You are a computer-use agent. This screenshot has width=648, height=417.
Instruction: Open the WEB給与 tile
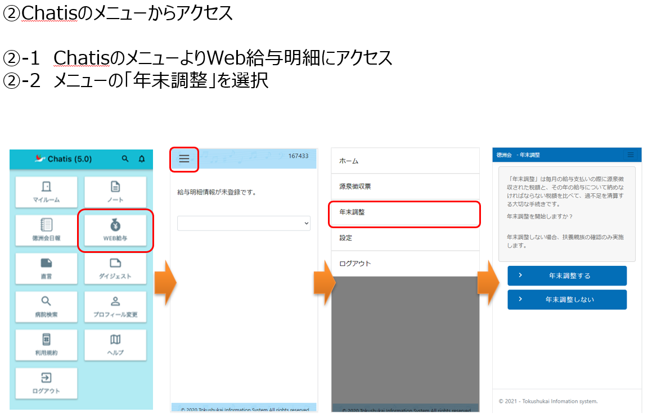click(115, 230)
